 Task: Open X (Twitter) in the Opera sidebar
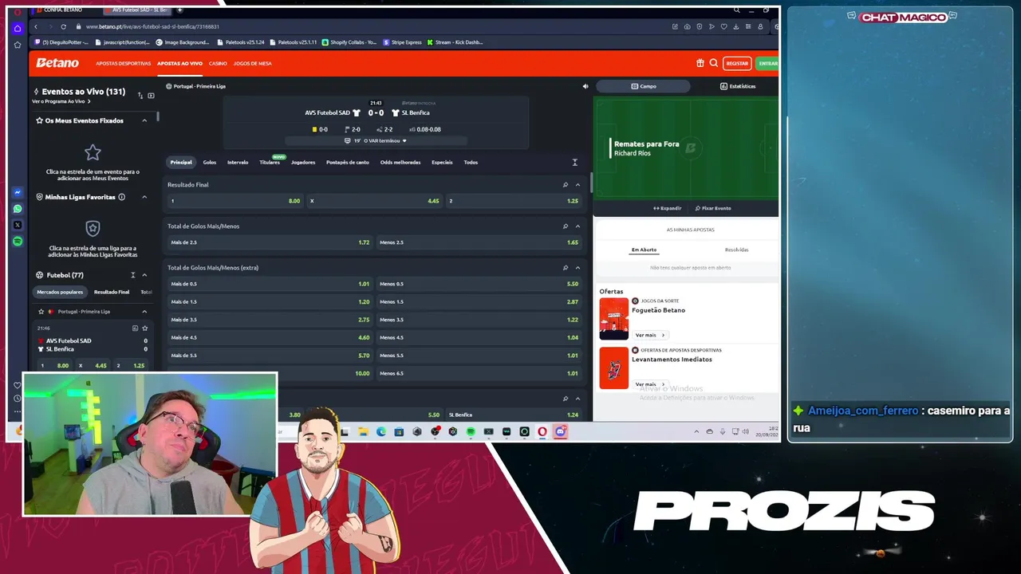click(18, 225)
